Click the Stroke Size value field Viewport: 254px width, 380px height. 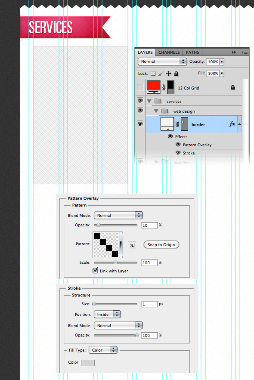pyautogui.click(x=149, y=304)
